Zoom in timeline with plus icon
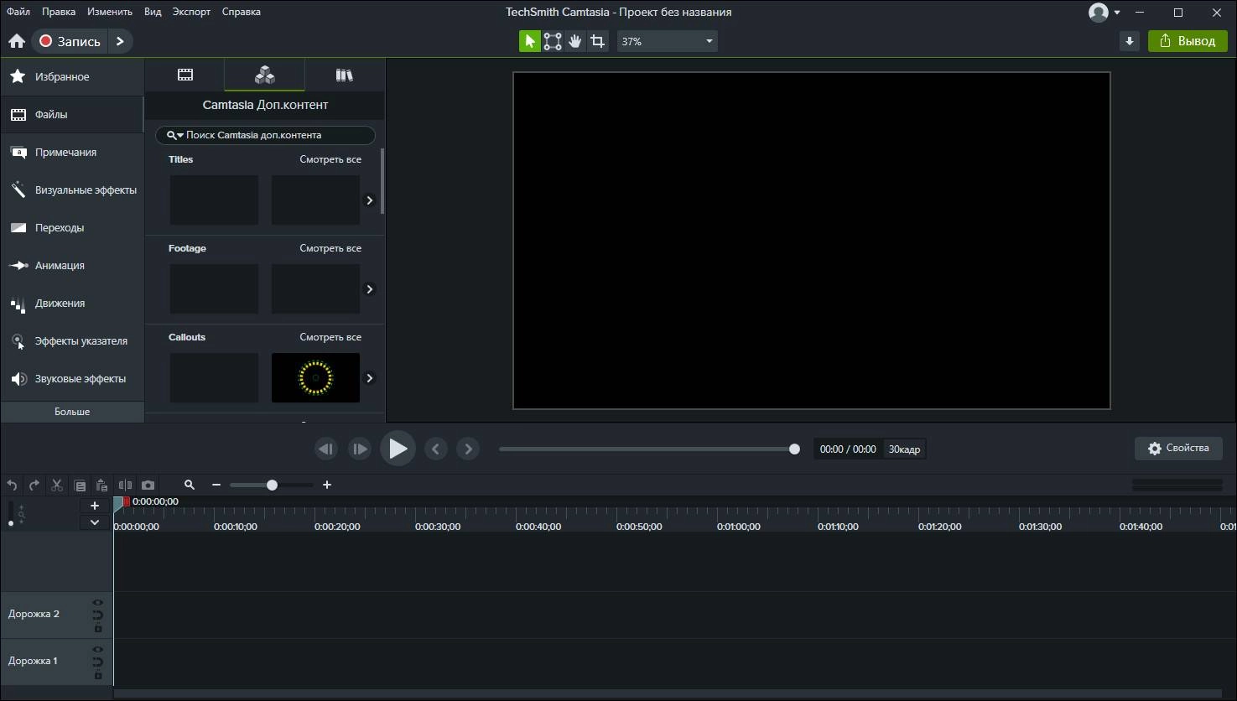The height and width of the screenshot is (701, 1237). click(x=327, y=485)
